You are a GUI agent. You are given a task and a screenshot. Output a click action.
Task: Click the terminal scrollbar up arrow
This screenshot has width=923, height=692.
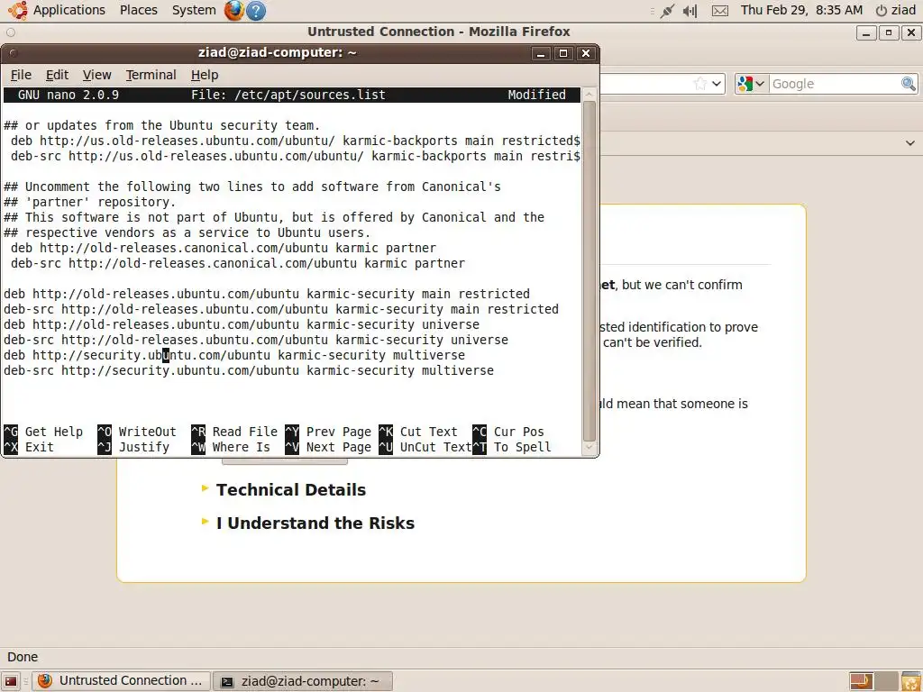(589, 94)
